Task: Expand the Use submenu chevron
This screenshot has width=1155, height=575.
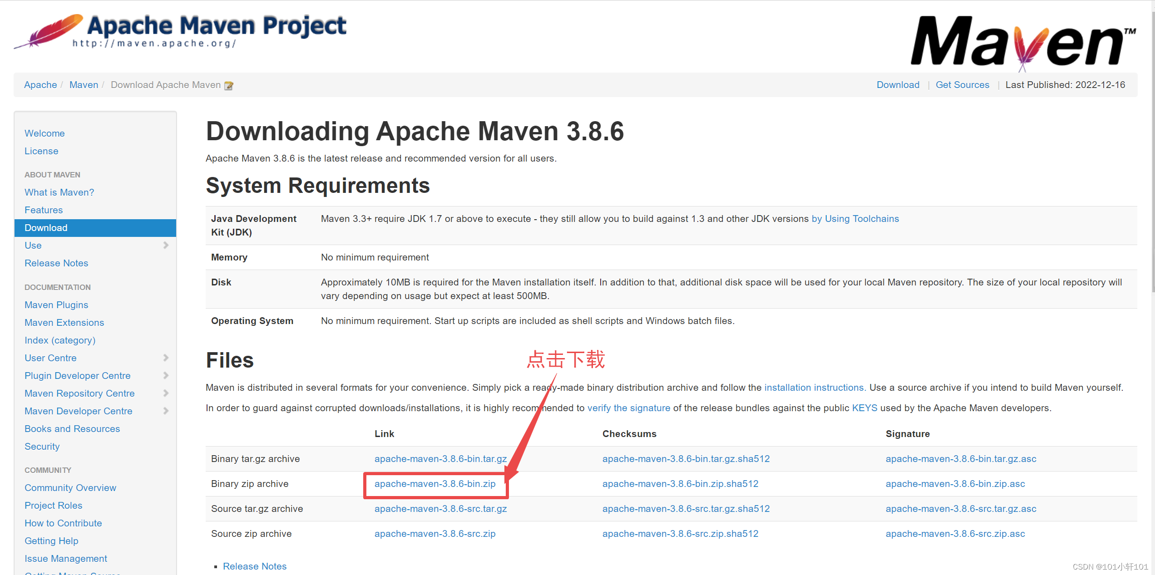Action: [166, 246]
